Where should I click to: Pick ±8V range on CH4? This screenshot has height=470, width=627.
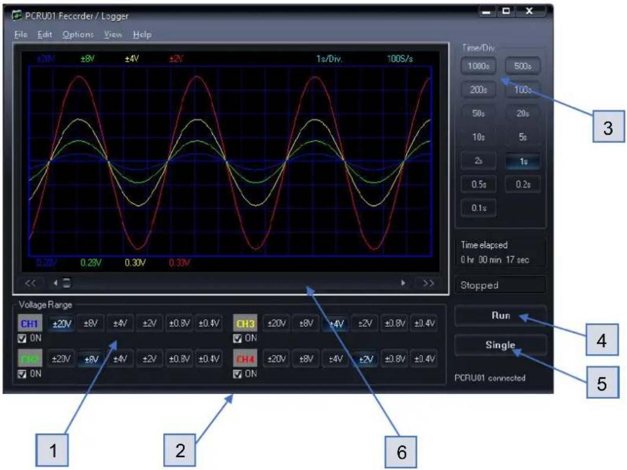click(x=306, y=359)
